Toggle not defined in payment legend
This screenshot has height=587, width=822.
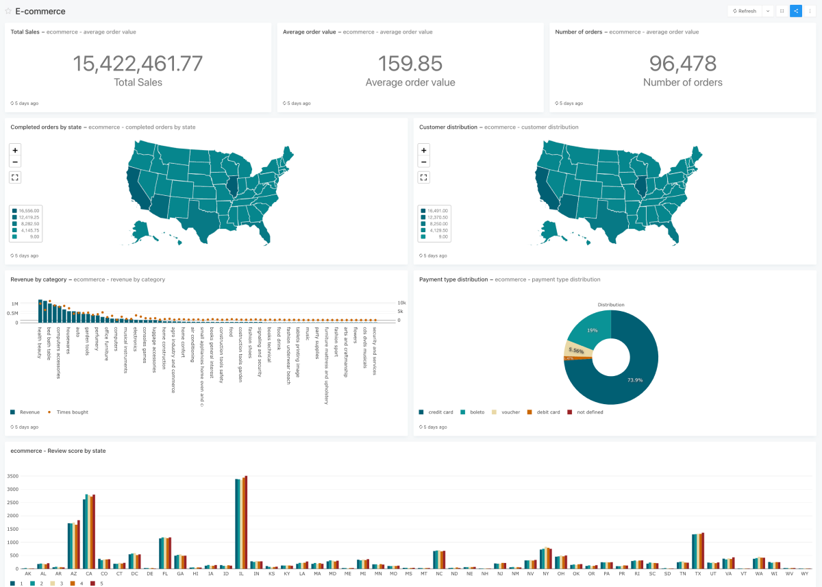(x=586, y=412)
